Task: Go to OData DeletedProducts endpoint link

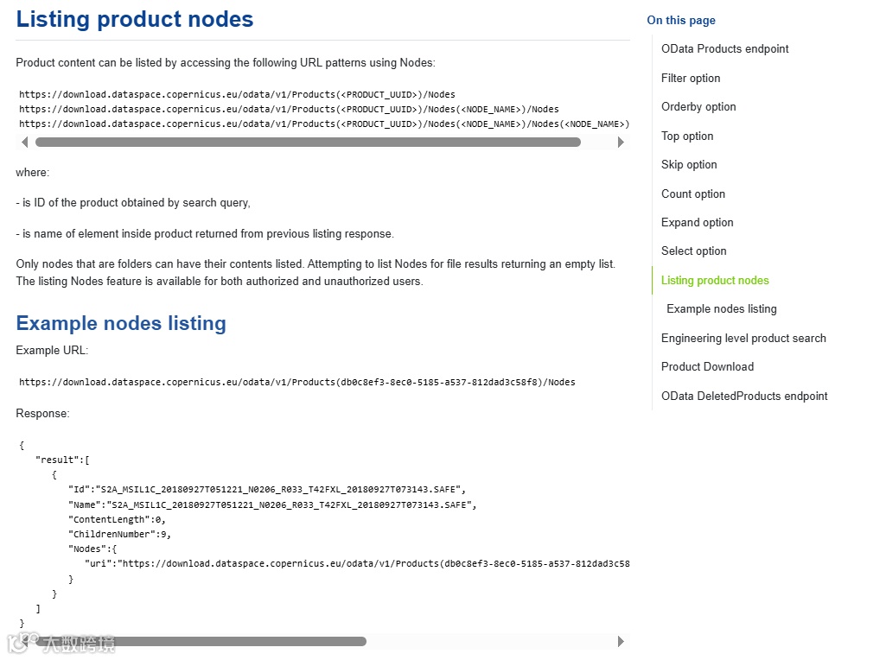Action: pos(744,396)
